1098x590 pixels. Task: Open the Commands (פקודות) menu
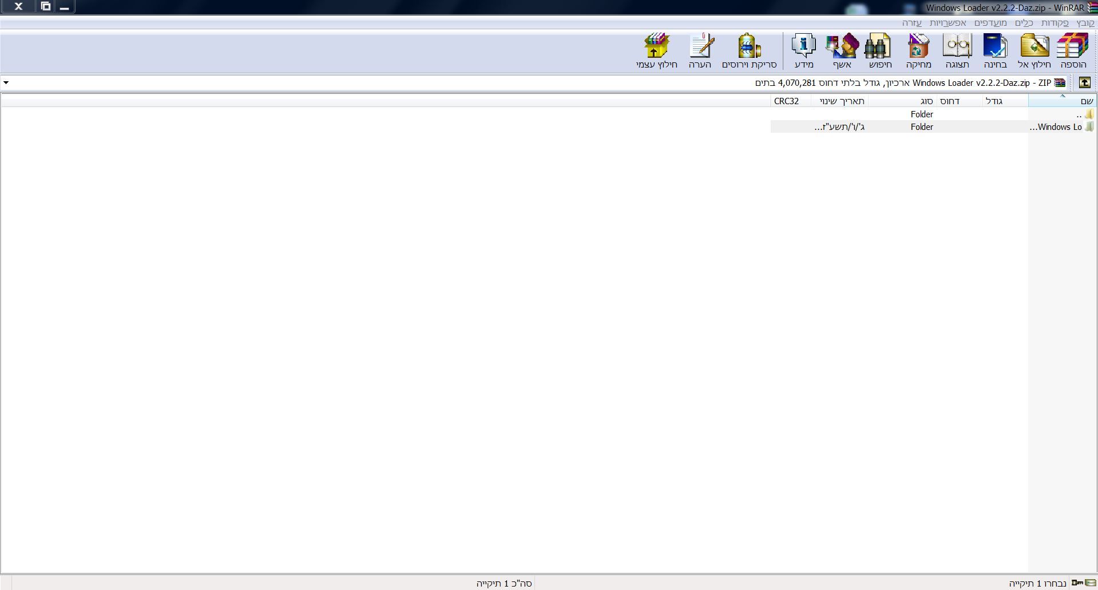(1055, 23)
